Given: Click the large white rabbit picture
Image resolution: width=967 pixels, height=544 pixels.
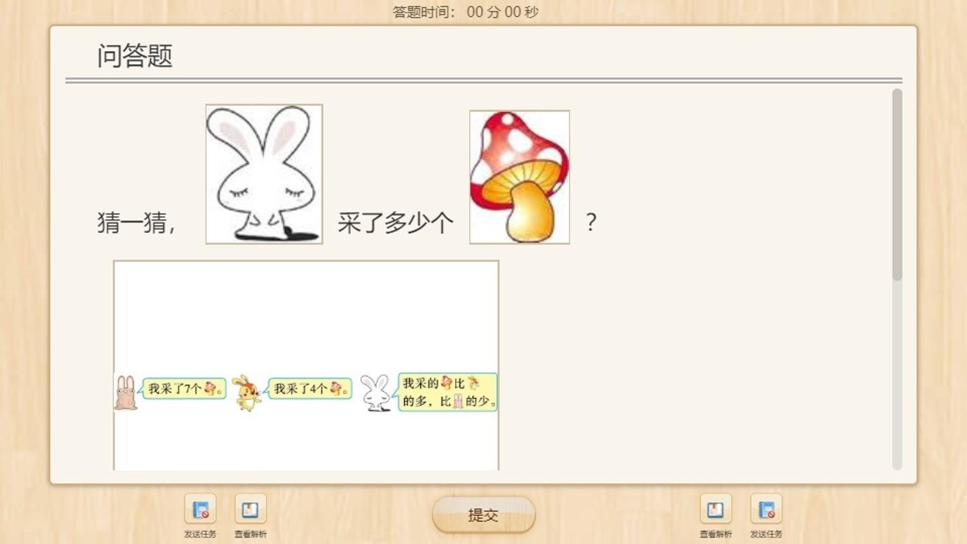Looking at the screenshot, I should (264, 174).
